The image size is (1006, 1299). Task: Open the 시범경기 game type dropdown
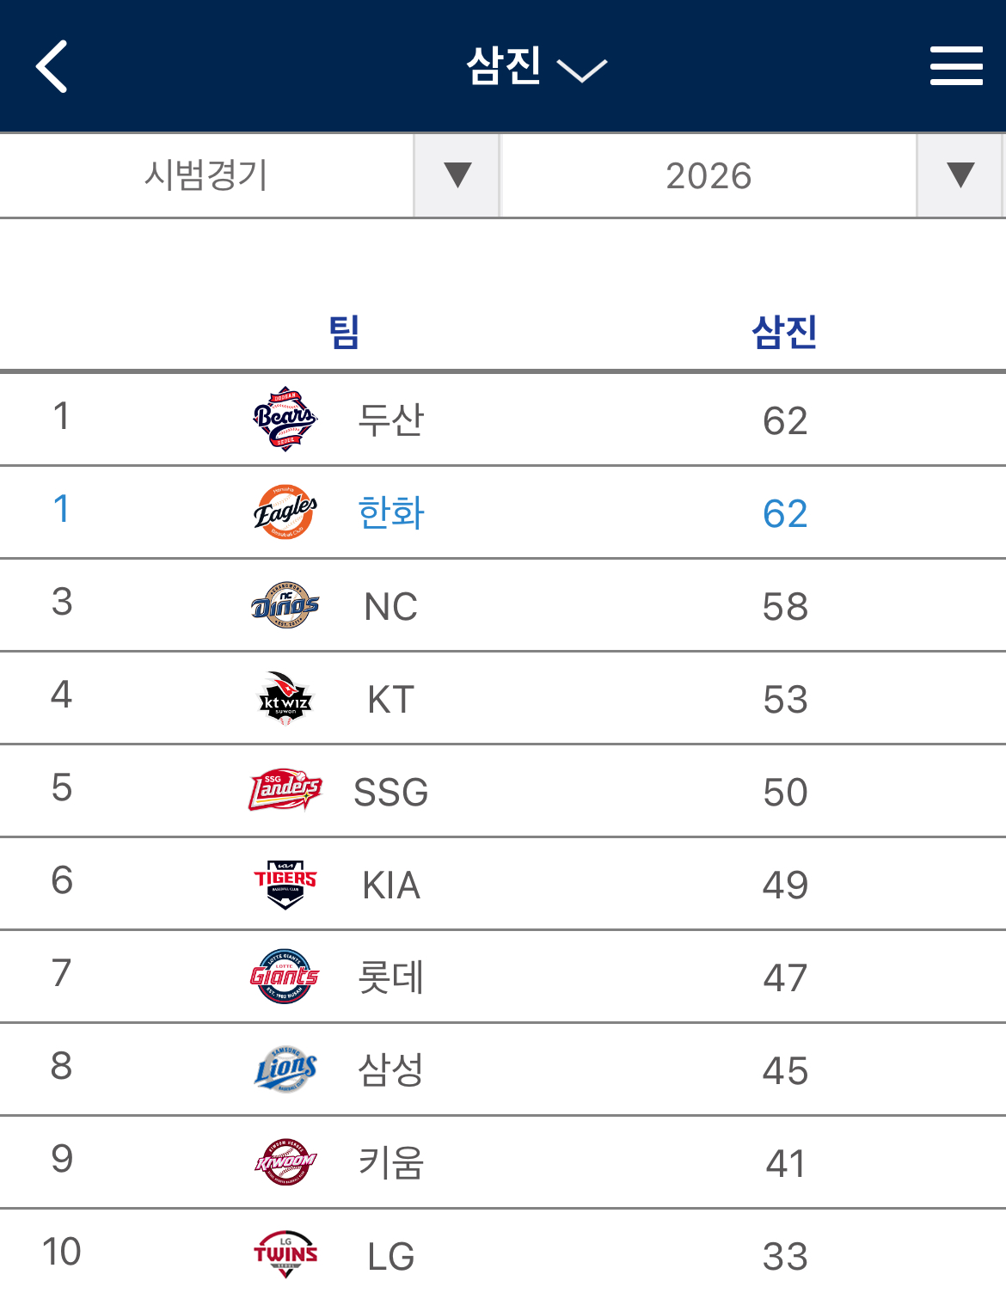pyautogui.click(x=457, y=175)
